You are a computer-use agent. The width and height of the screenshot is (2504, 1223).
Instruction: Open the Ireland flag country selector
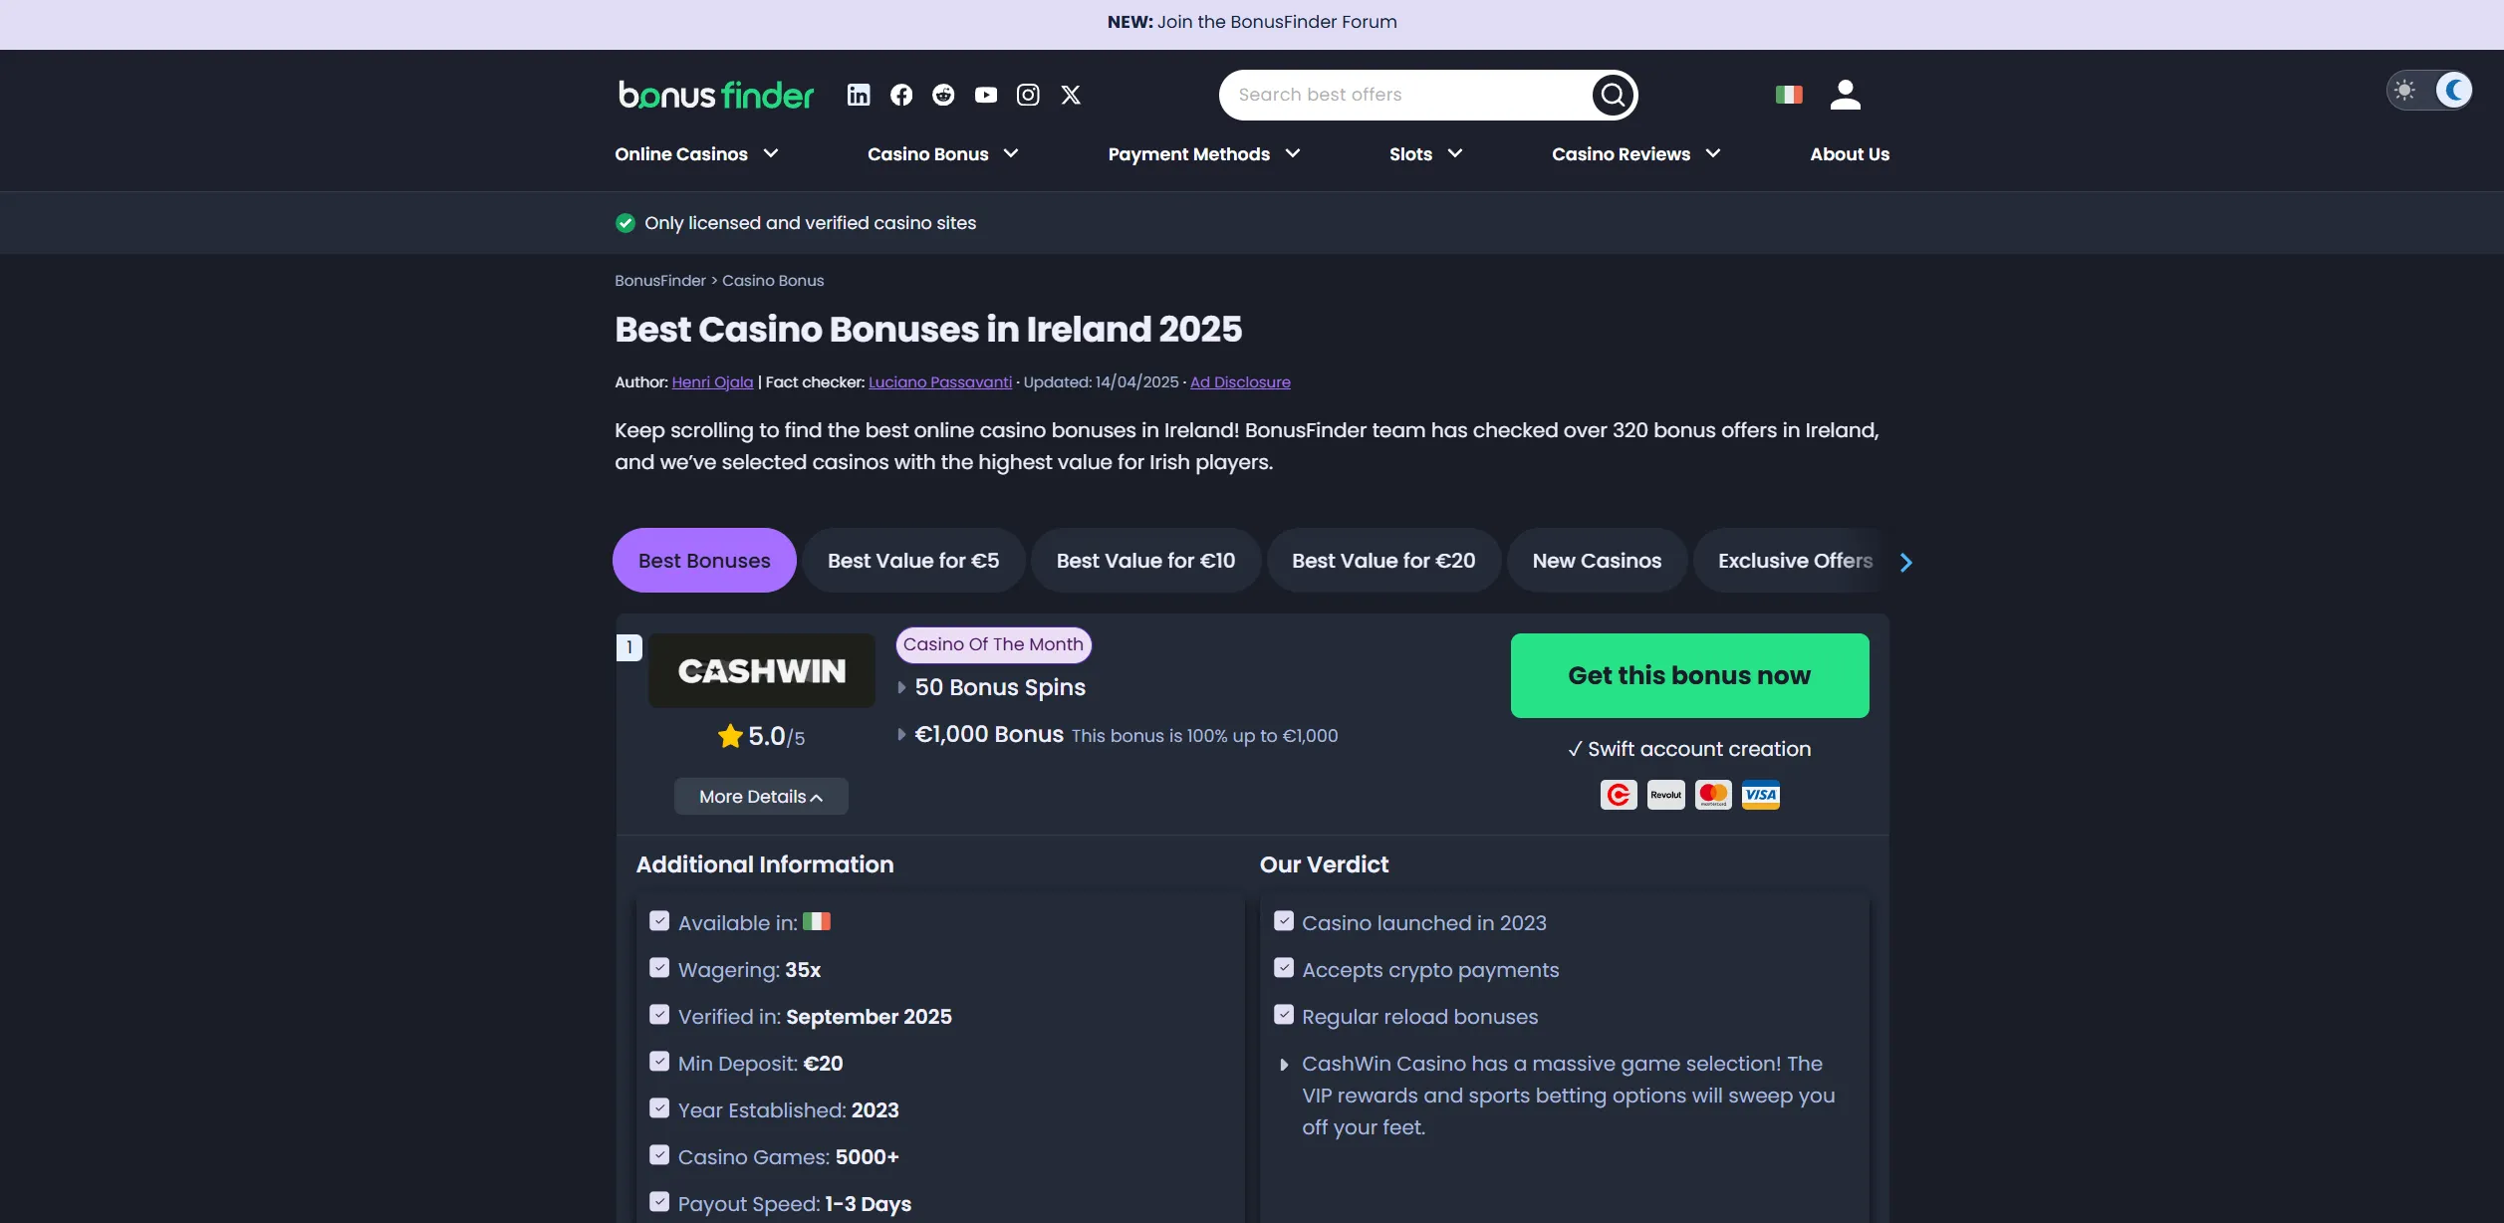click(1789, 95)
